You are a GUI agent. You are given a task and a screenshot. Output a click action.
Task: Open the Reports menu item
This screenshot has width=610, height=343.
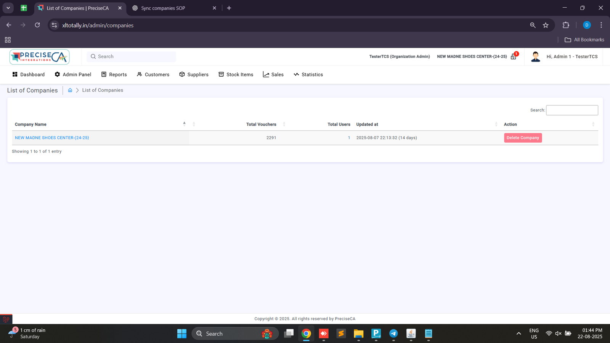click(x=114, y=75)
